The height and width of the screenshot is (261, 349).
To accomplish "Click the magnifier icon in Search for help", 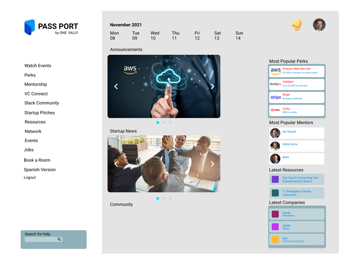I will tap(60, 239).
